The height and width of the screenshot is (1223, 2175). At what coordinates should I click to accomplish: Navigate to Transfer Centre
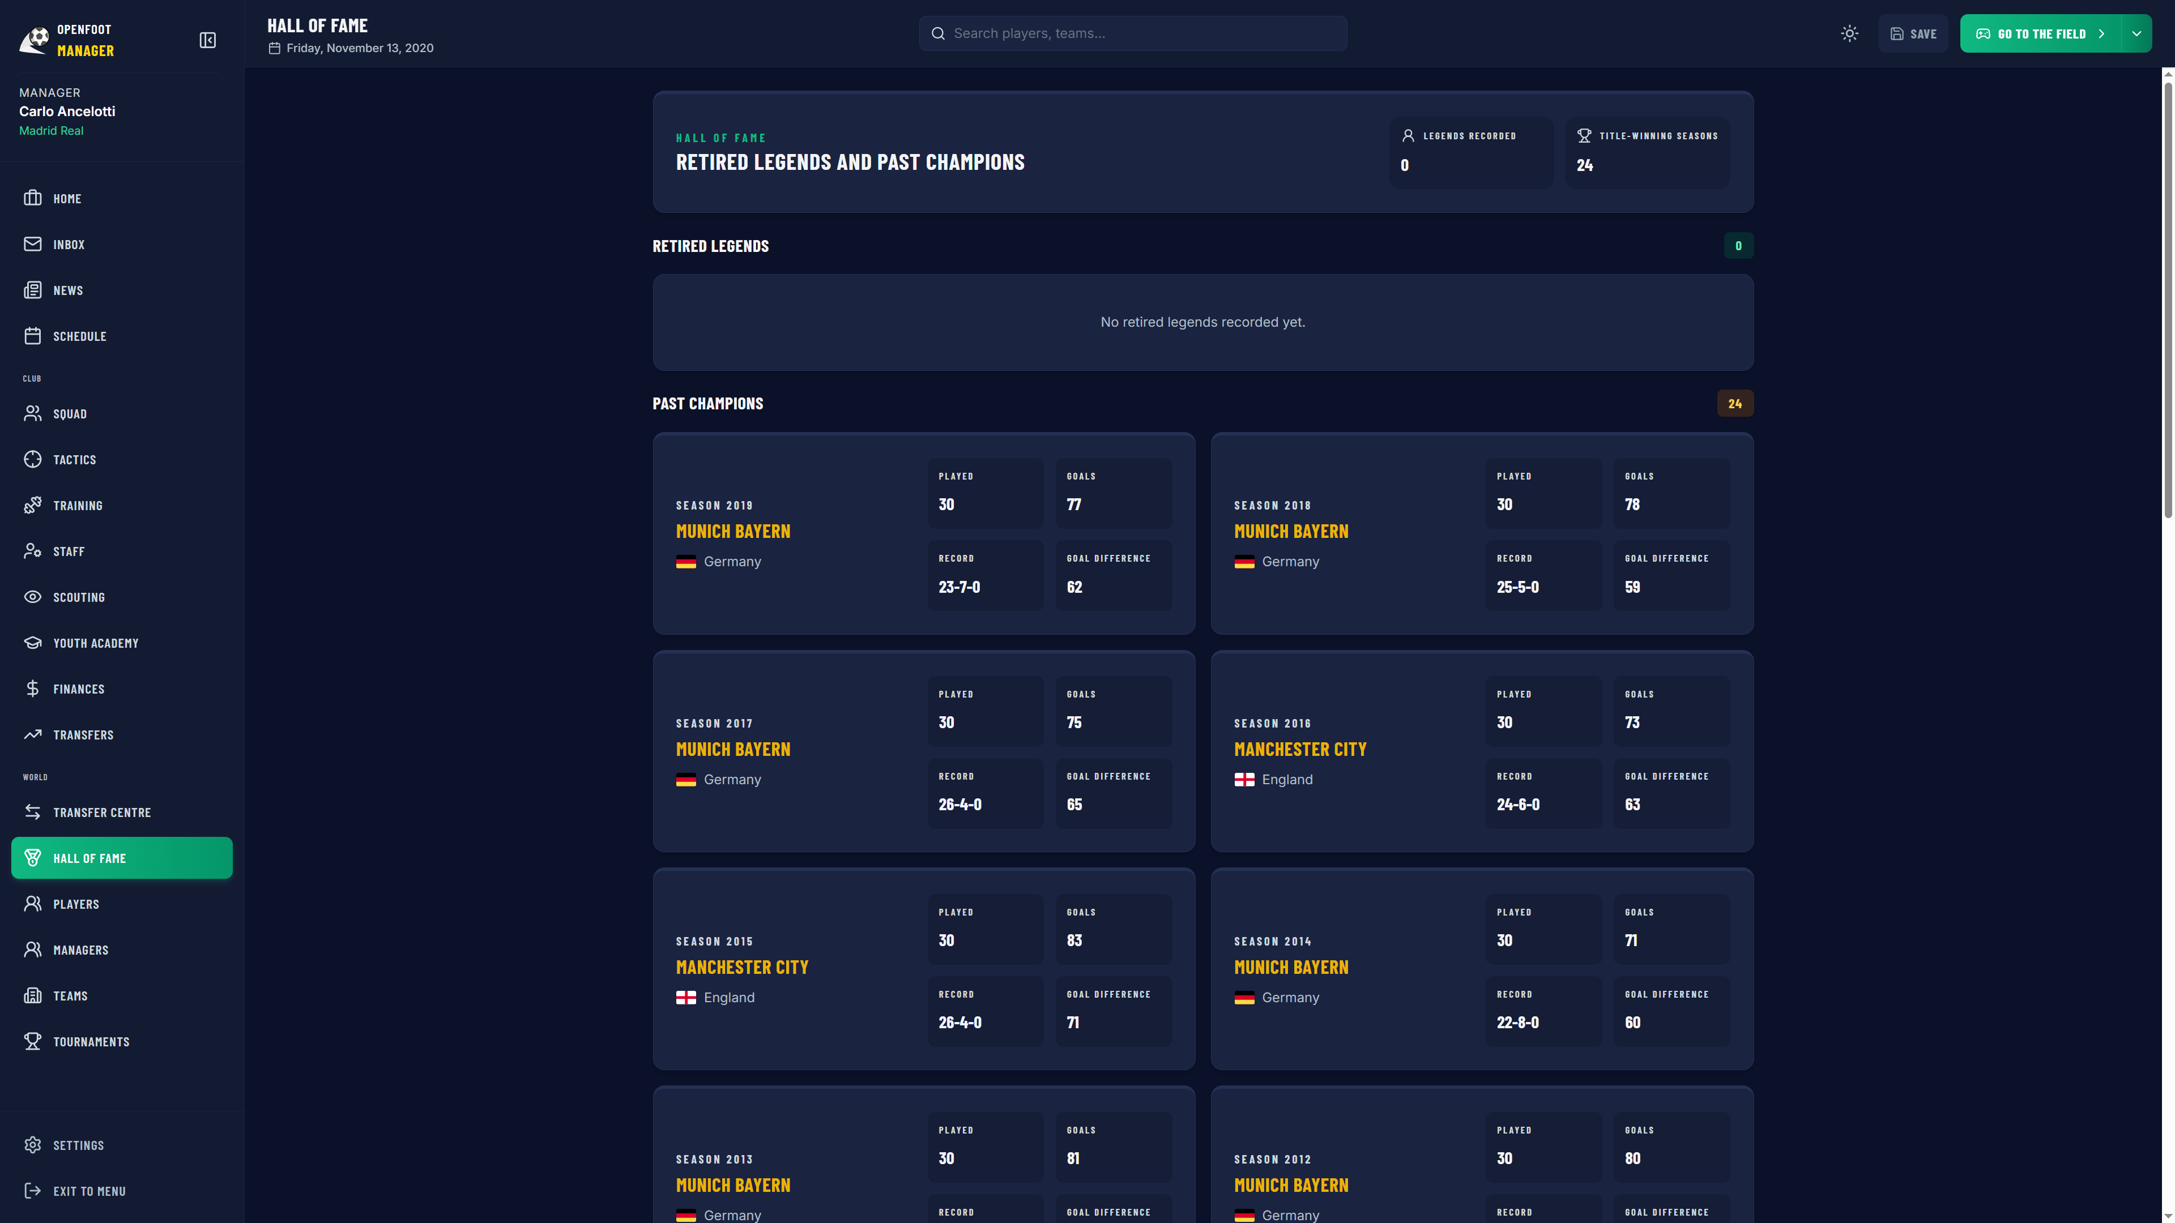(122, 812)
